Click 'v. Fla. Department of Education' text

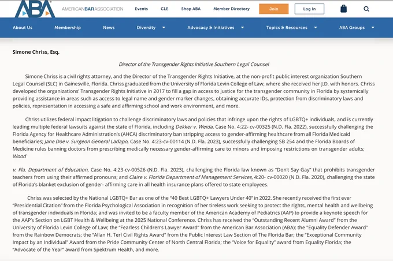click(50, 170)
